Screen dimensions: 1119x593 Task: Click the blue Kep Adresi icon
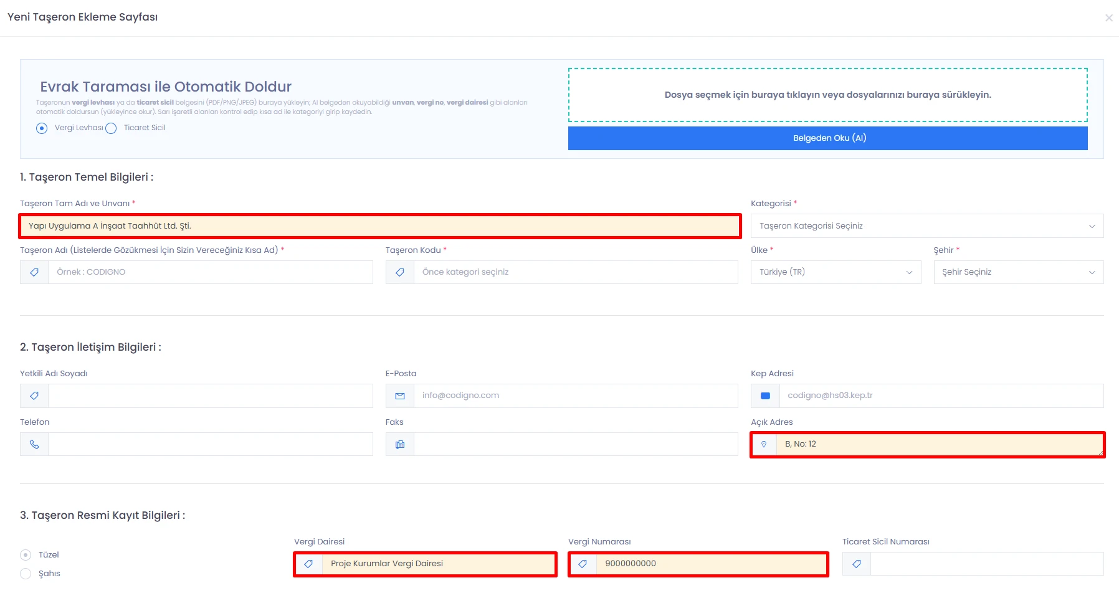tap(766, 396)
